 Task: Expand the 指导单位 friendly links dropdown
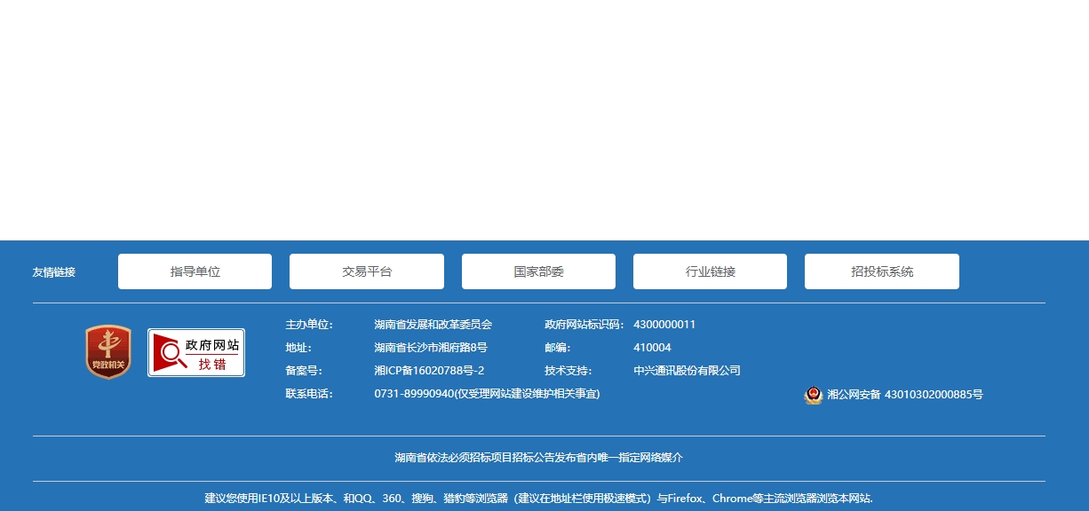(195, 271)
